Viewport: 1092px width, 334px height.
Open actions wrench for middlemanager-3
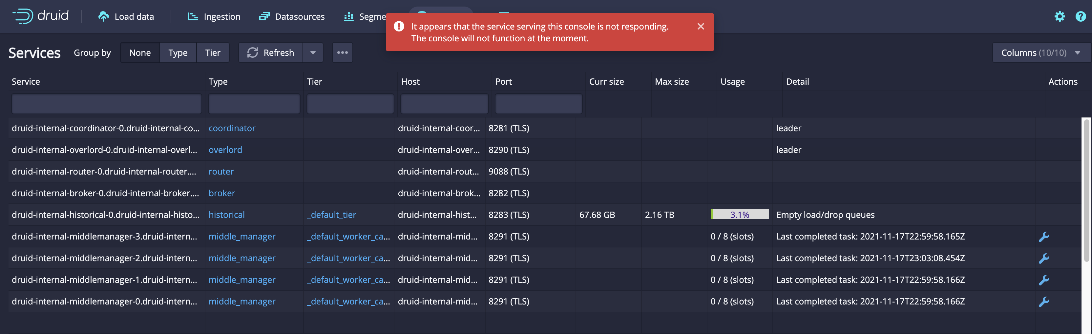1044,237
